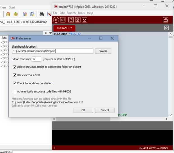The image size is (174, 153).
Task: Click the tab menu arrow icon beside mainWF32
Action: (x=166, y=28)
